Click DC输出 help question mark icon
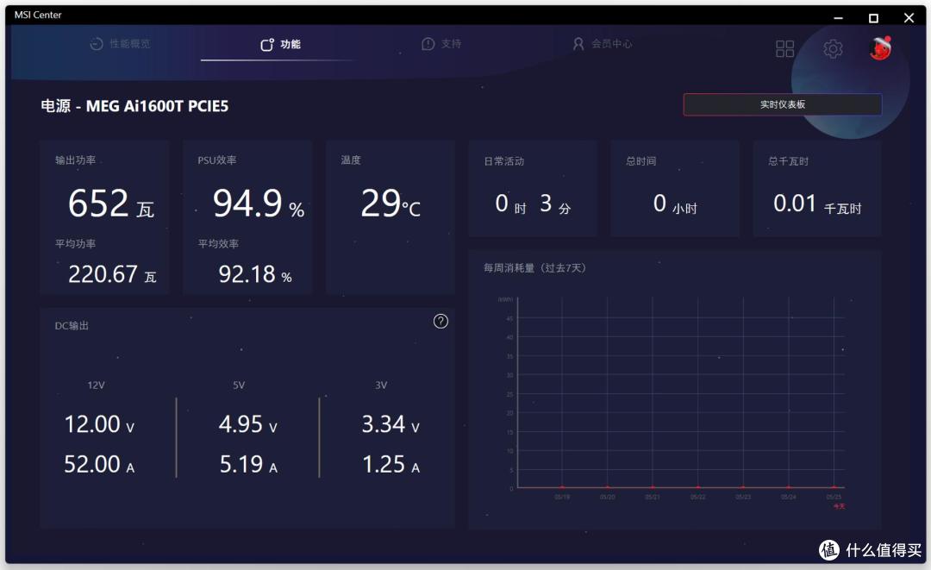 [x=441, y=322]
